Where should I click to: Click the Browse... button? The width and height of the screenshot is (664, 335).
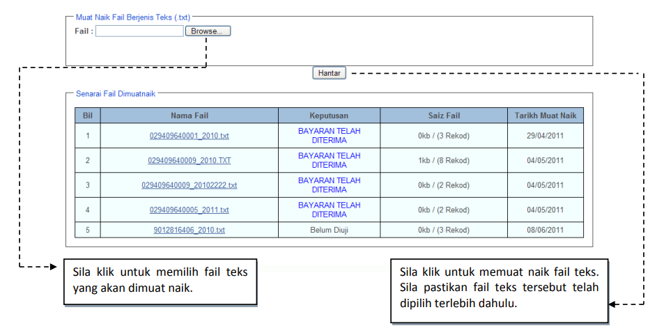coord(208,31)
